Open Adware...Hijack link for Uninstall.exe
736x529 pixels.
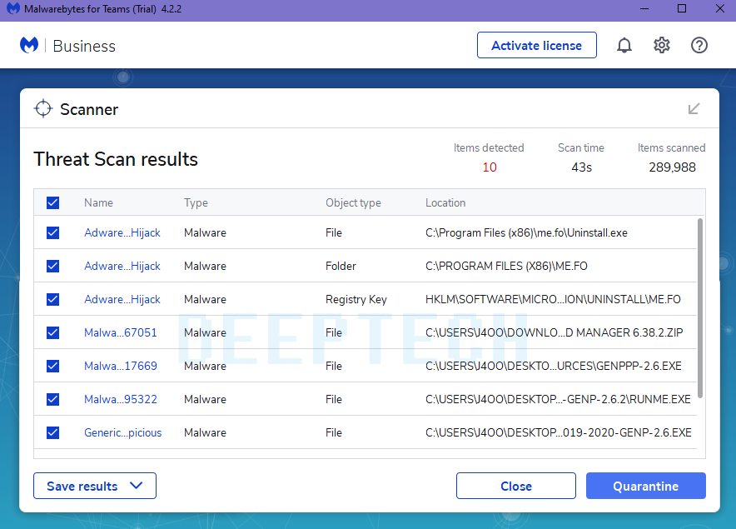tap(122, 232)
